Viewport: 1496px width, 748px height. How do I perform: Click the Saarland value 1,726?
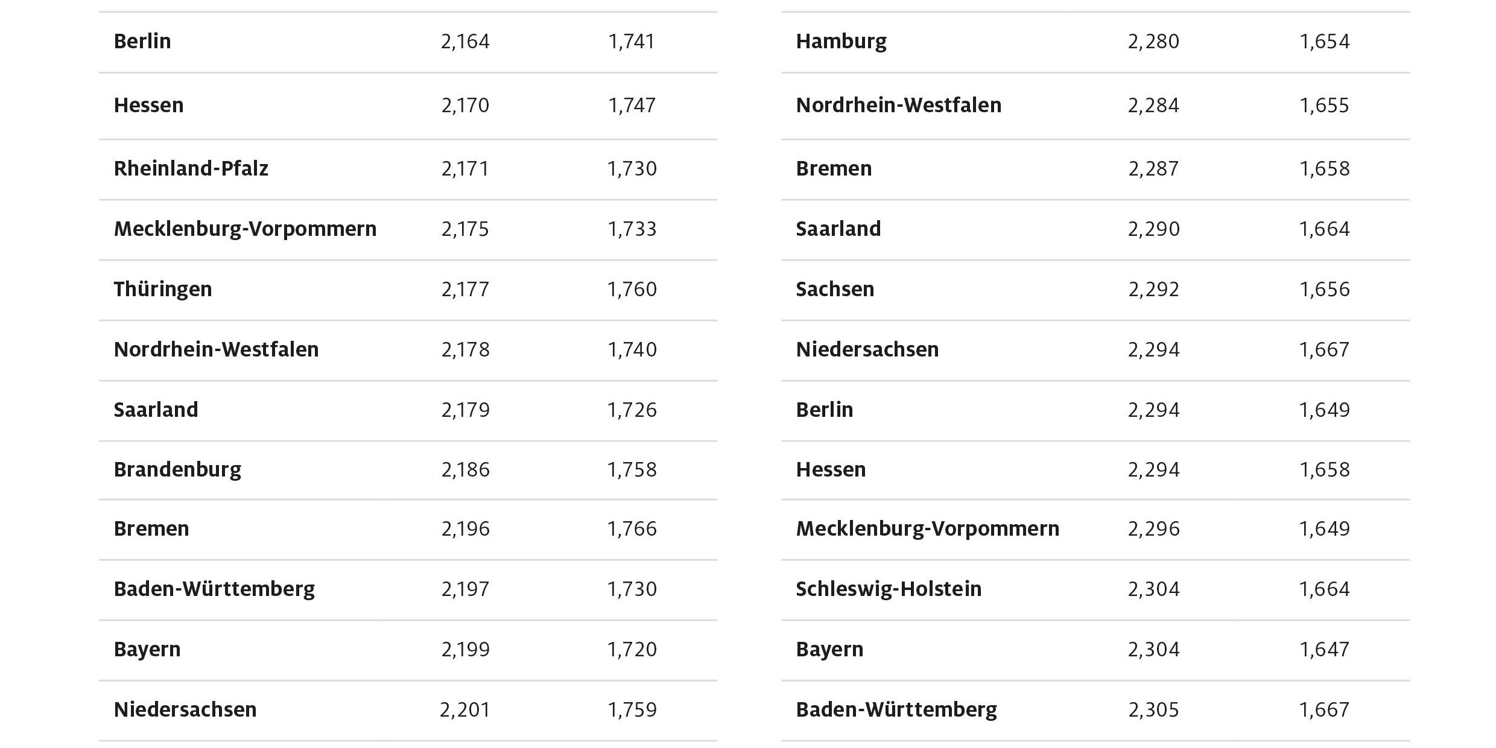click(x=632, y=410)
